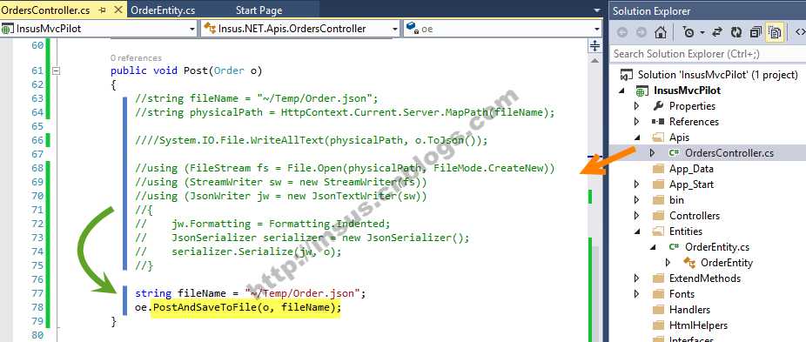Select the Entities folder
Image resolution: width=806 pixels, height=342 pixels.
[685, 231]
